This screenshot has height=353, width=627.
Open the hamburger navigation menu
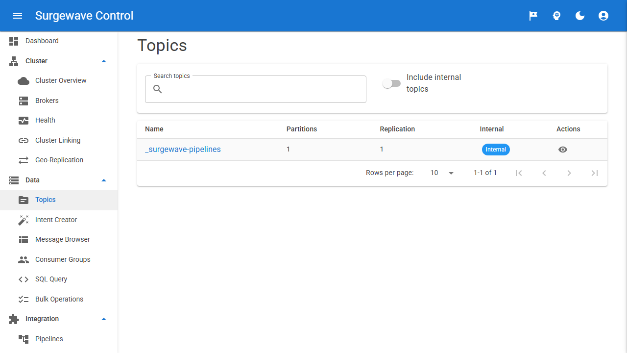pyautogui.click(x=18, y=16)
